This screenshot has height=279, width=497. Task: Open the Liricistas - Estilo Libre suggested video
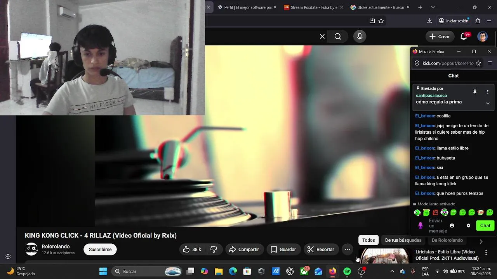[447, 255]
